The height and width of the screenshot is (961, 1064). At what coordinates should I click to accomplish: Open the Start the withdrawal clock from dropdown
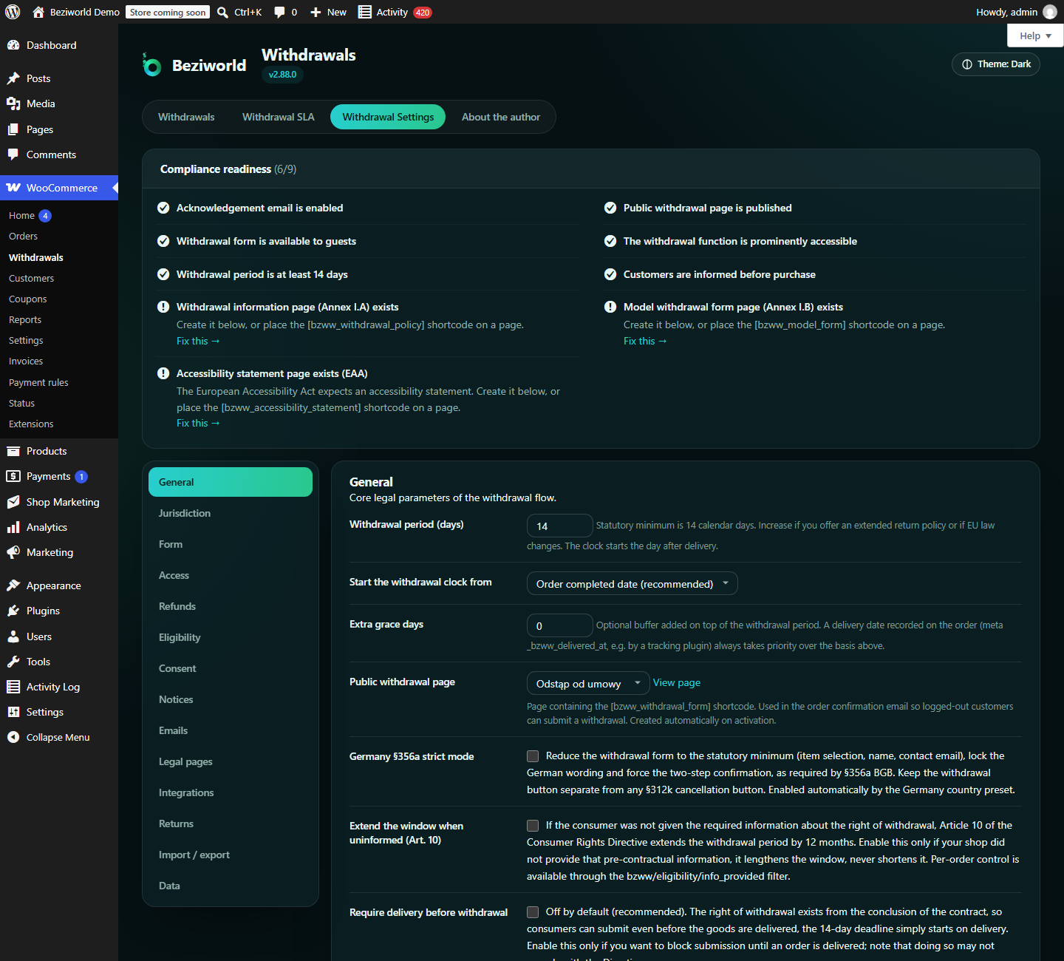632,583
